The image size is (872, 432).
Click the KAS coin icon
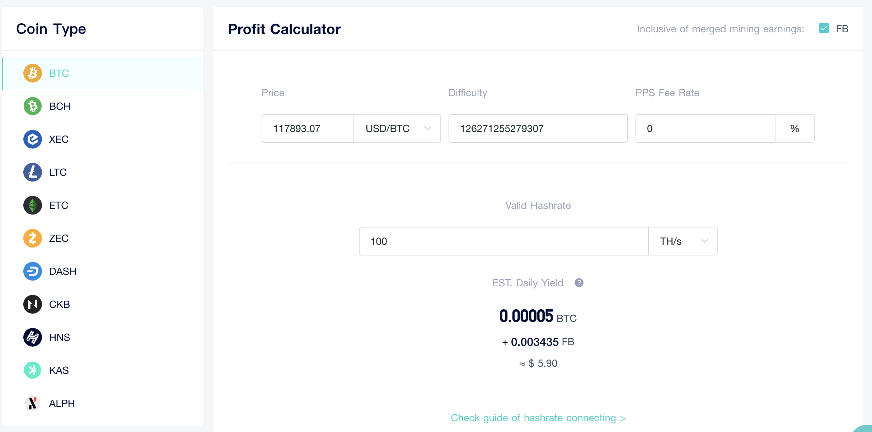[x=32, y=370]
